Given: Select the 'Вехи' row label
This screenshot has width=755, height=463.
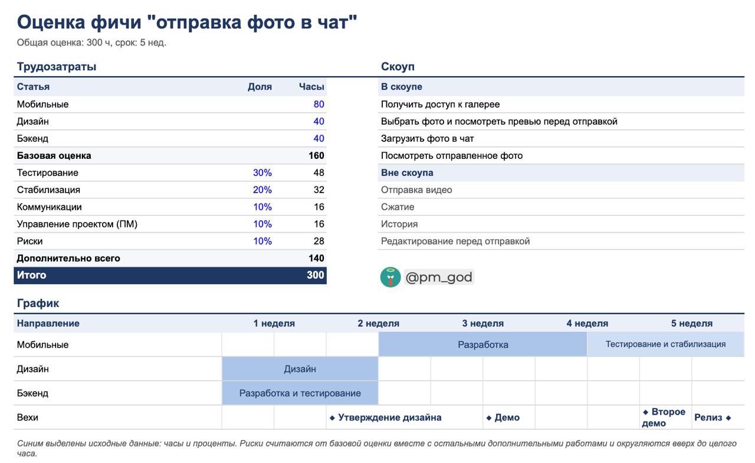Looking at the screenshot, I should (x=28, y=418).
